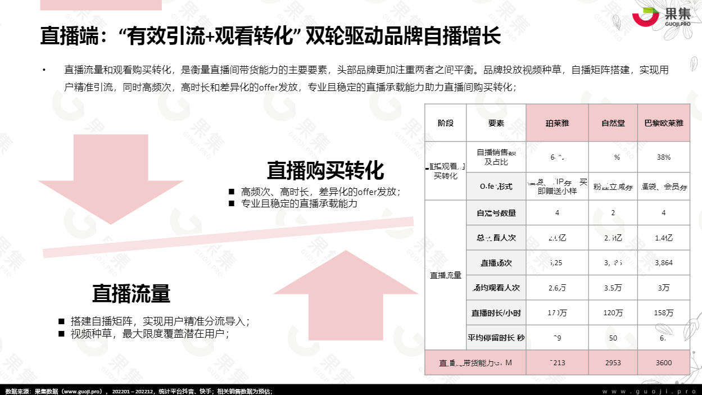This screenshot has height=395, width=702.
Task: Select the 直播场次 row label
Action: coord(496,262)
